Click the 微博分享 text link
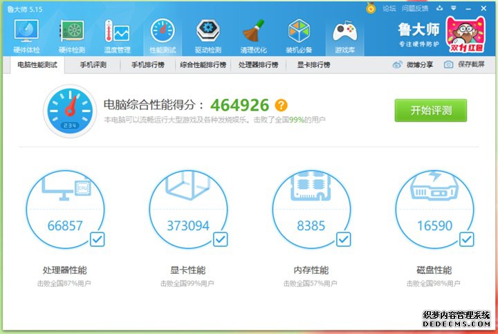The width and height of the screenshot is (498, 334). pos(420,65)
